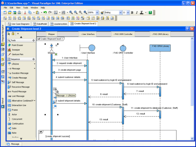The height and width of the screenshot is (147, 196).
Task: Open the Stencil side panel
Action: pos(3,103)
